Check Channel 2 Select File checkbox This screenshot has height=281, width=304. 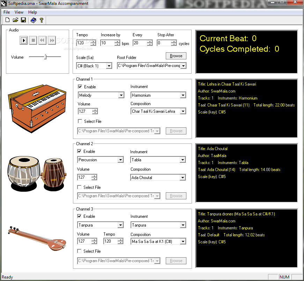(x=79, y=187)
